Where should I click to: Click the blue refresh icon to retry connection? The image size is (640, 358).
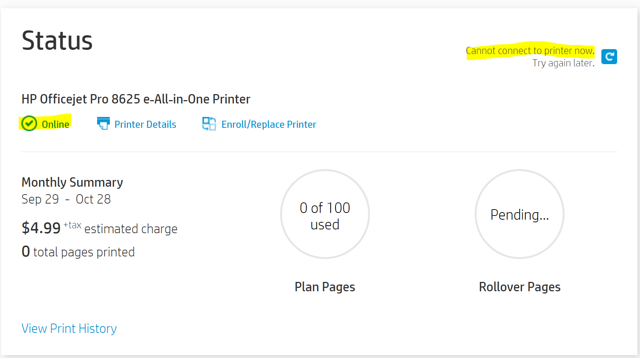[609, 57]
